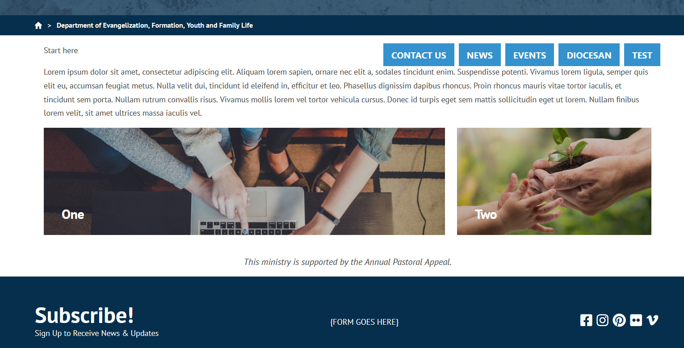Image resolution: width=684 pixels, height=348 pixels.
Task: Select the Diocesan button
Action: [589, 55]
